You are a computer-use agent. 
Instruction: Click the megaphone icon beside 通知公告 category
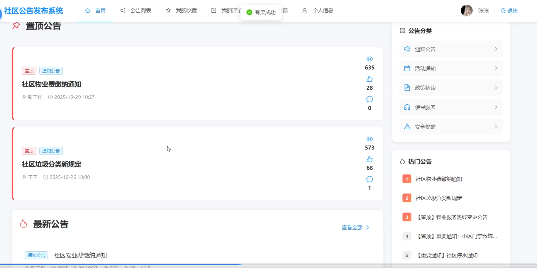(x=407, y=49)
